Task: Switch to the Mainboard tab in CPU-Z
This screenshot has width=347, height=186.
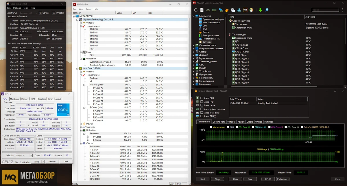Action: [x=15, y=99]
